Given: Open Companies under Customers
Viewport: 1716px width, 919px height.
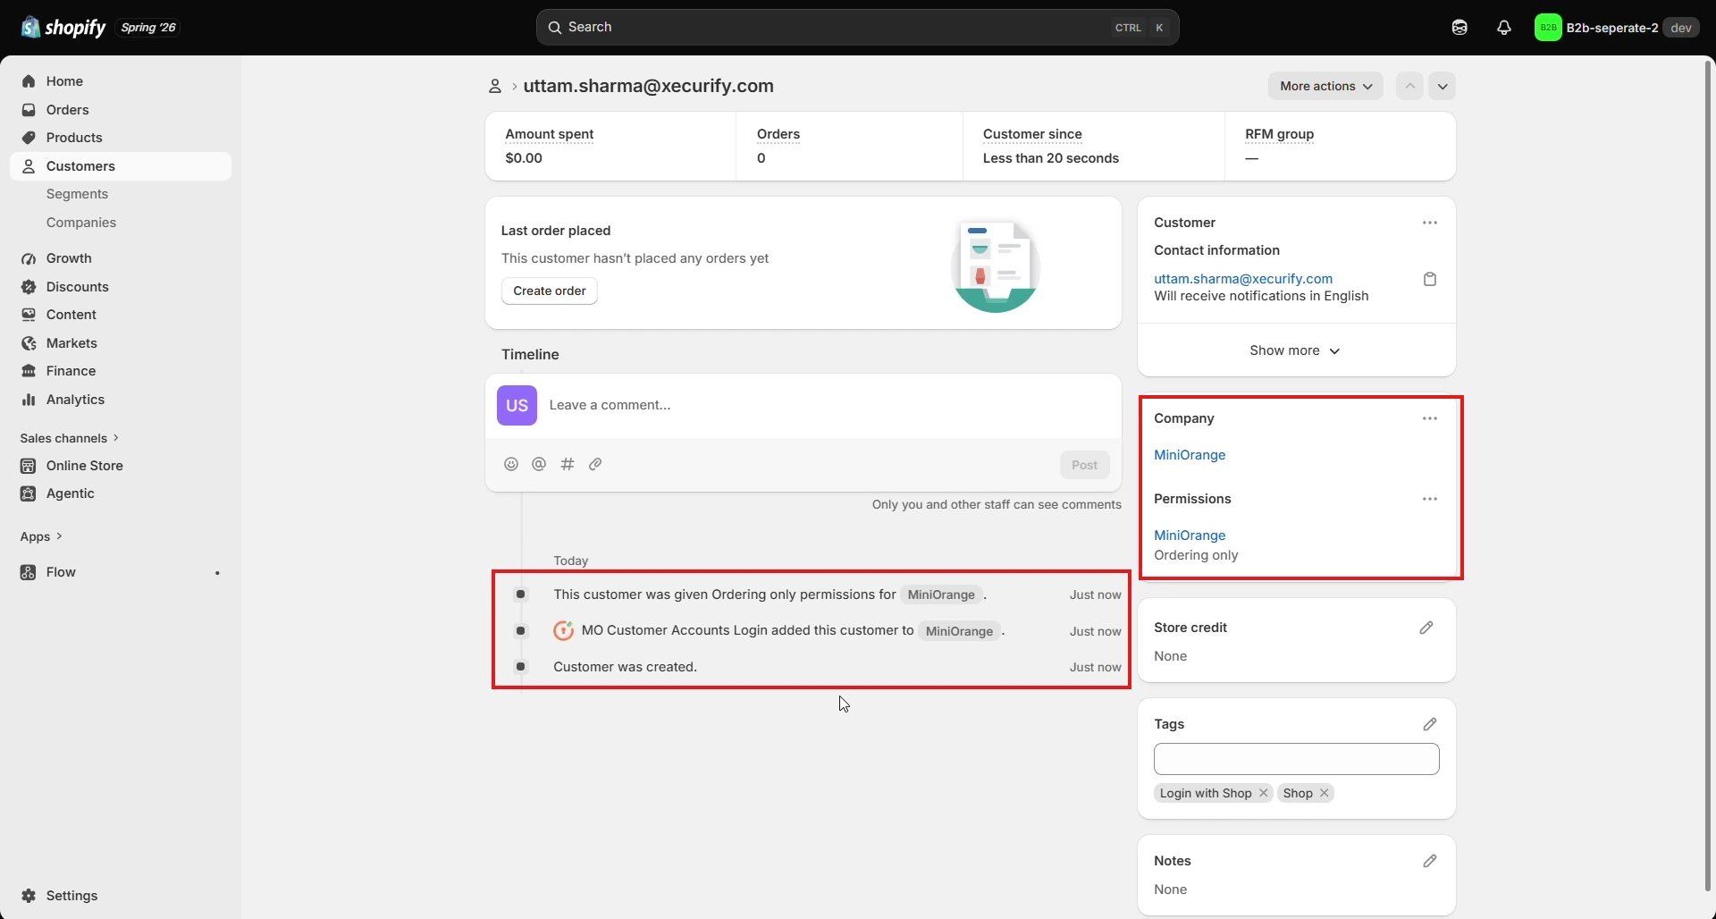Looking at the screenshot, I should pyautogui.click(x=81, y=223).
